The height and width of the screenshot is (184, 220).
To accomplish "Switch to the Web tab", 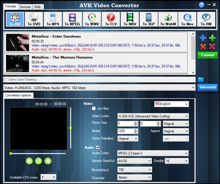I will (37, 7).
